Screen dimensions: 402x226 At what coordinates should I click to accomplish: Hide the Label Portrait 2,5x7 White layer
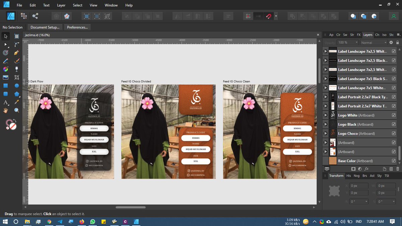(394, 106)
